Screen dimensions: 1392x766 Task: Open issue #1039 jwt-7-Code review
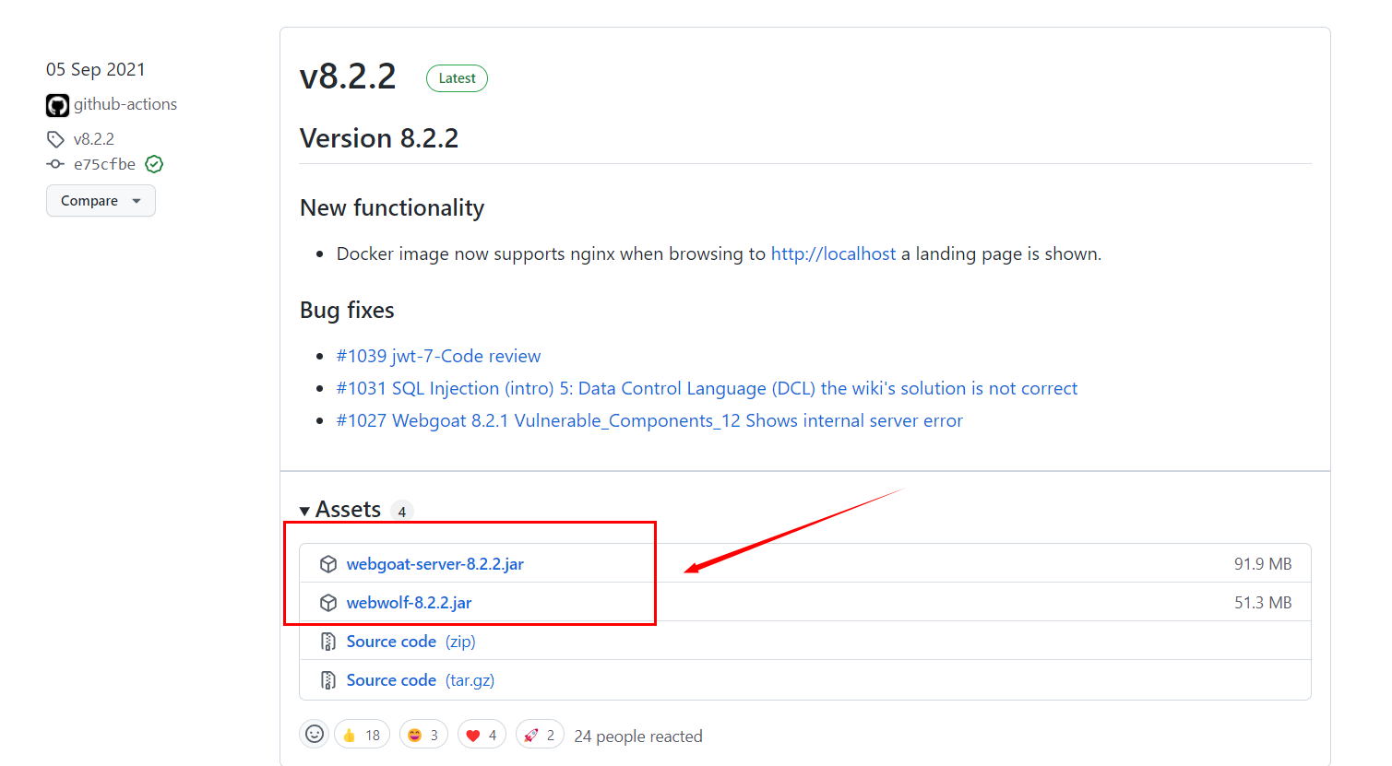click(x=438, y=356)
